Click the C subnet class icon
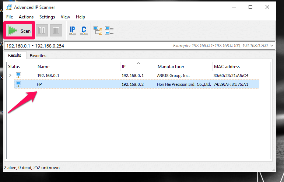Screen dimensions: 284x182 click(x=84, y=31)
